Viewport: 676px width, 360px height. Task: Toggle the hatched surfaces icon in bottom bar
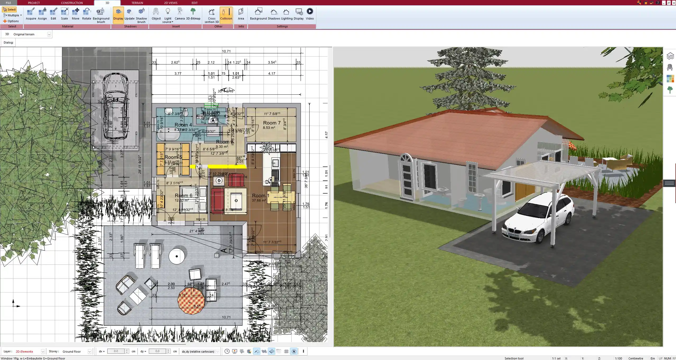264,351
